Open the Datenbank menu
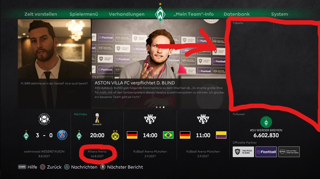 pos(236,14)
